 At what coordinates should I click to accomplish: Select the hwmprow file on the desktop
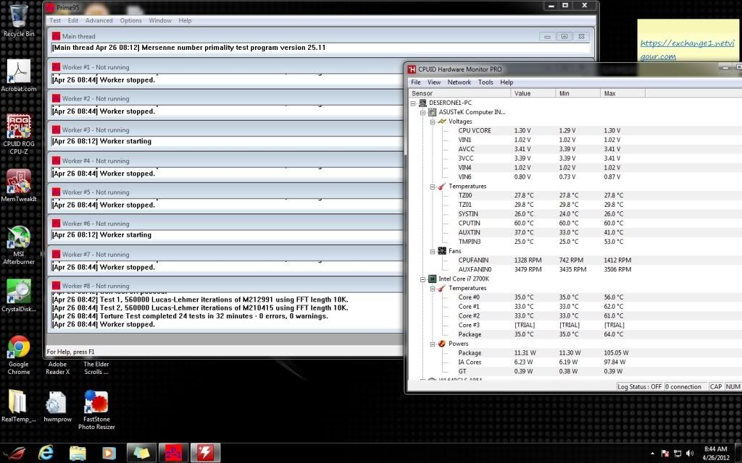click(x=58, y=406)
